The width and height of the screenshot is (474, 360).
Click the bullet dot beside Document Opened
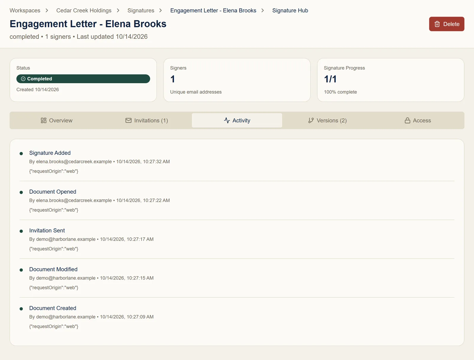coord(21,192)
